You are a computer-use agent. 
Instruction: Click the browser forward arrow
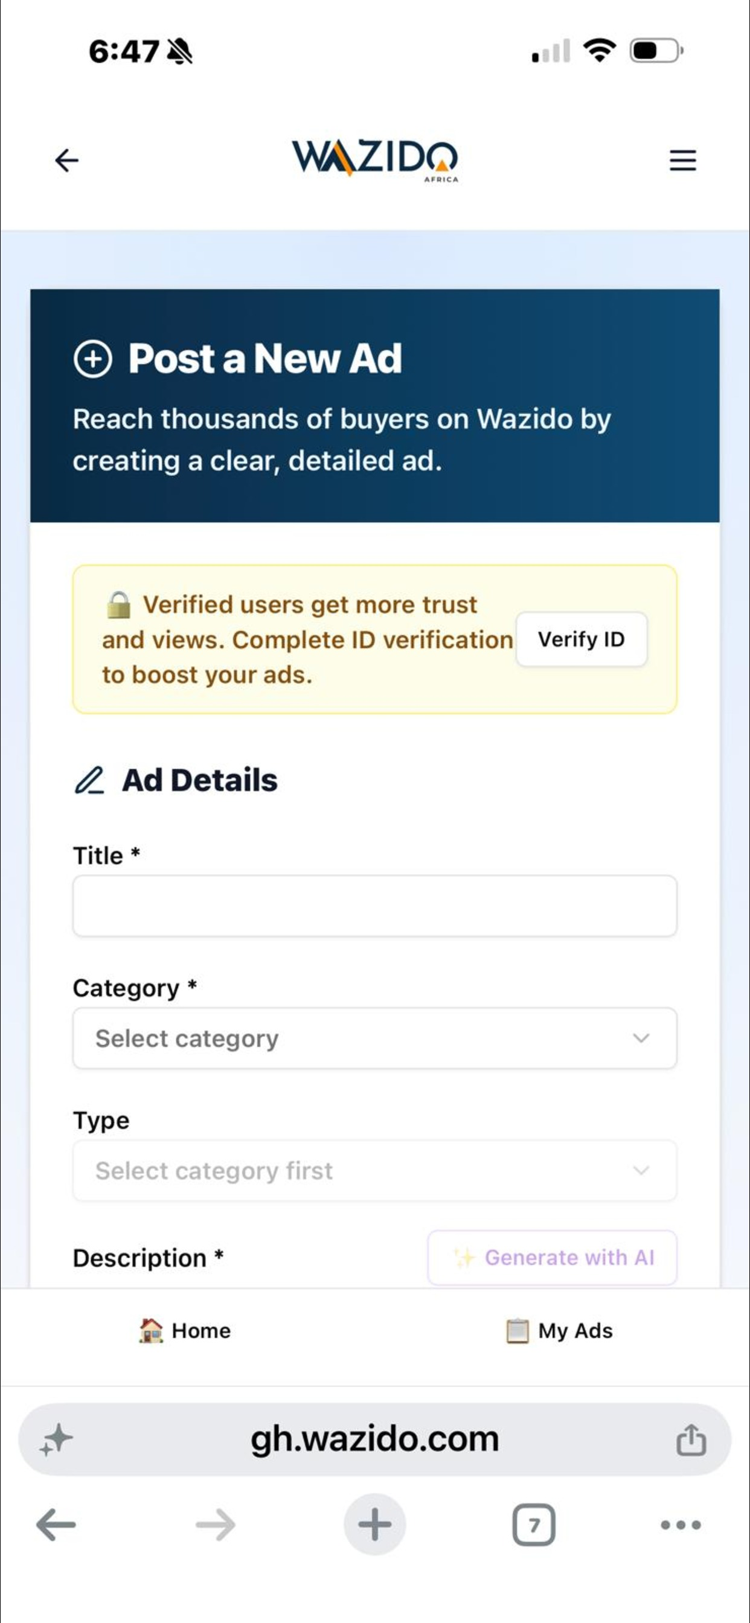point(216,1525)
